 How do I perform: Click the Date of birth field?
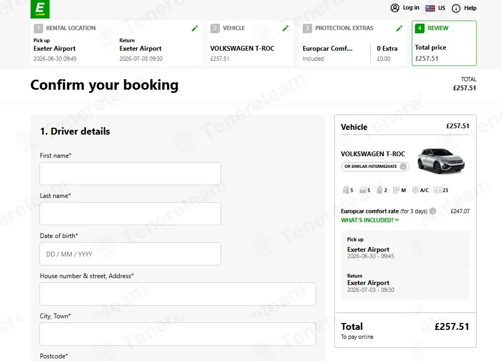pyautogui.click(x=130, y=254)
